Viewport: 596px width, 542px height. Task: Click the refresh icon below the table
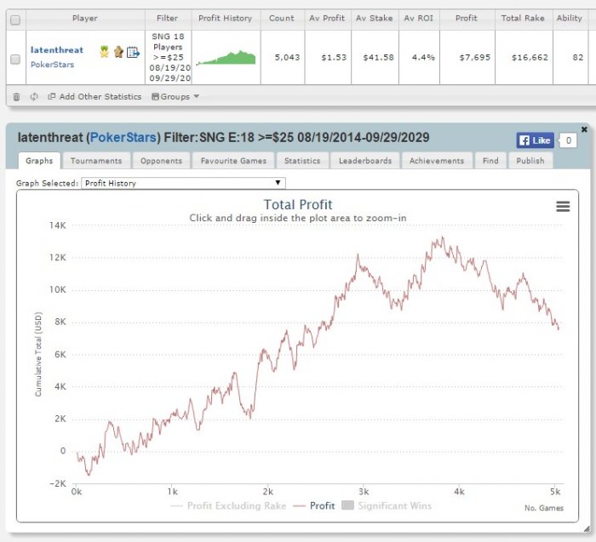[34, 97]
